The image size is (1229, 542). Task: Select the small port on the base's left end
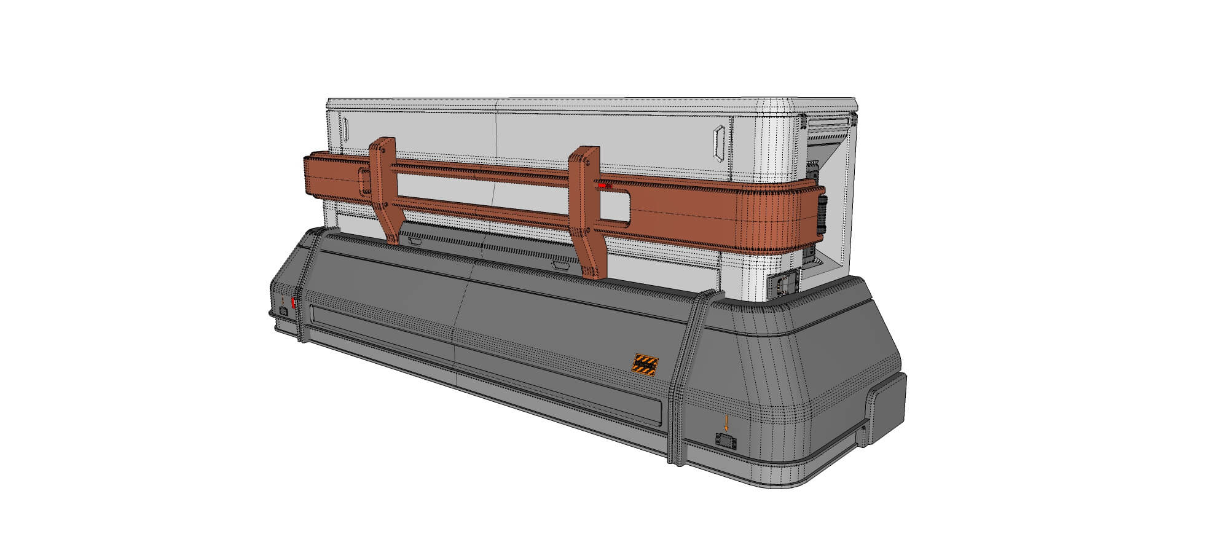click(283, 312)
